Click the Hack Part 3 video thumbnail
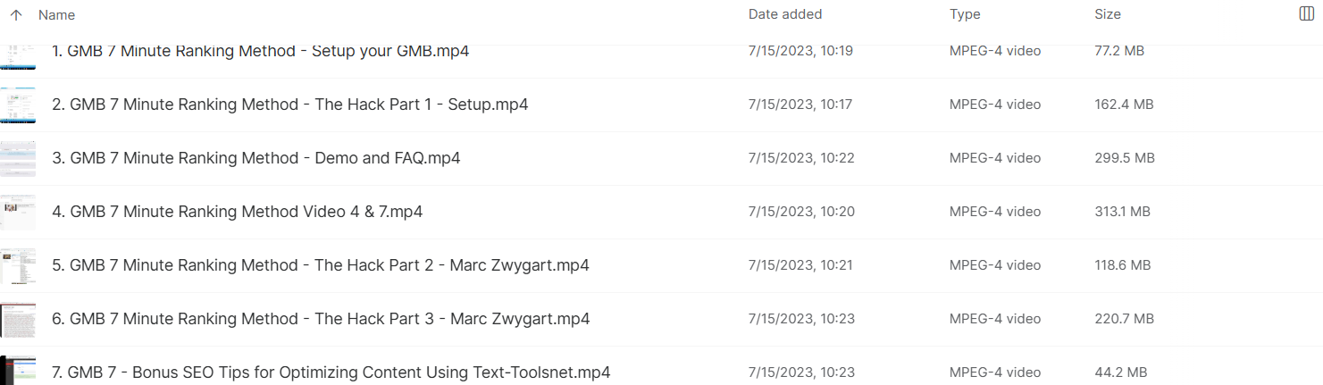This screenshot has height=385, width=1323. pyautogui.click(x=18, y=319)
